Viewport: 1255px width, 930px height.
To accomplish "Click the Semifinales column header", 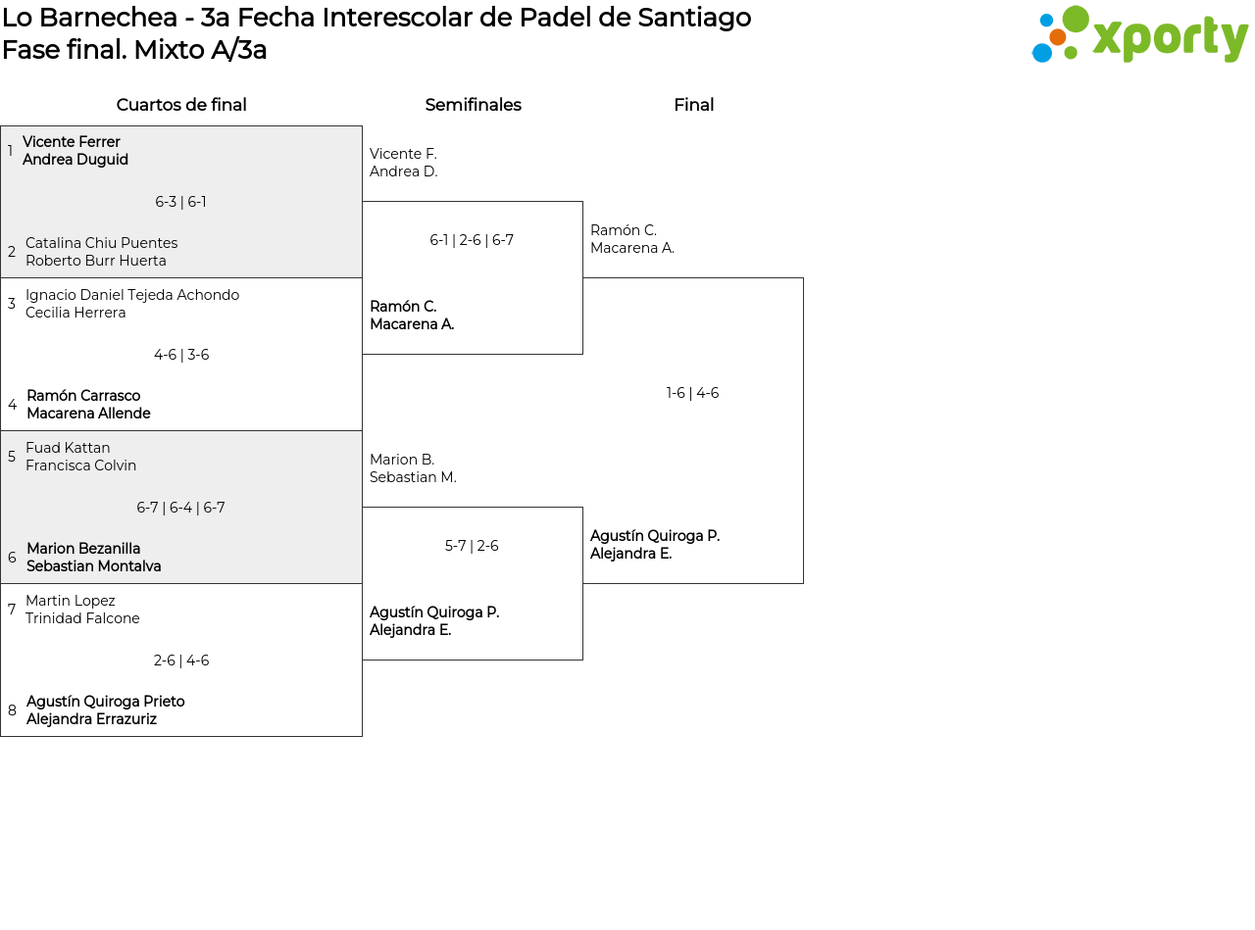I will [x=473, y=105].
